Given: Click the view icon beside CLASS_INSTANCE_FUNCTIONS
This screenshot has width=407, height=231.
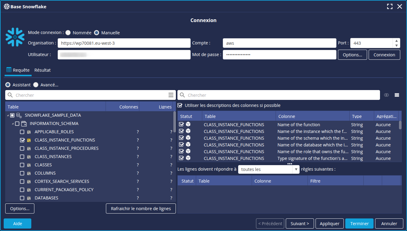Looking at the screenshot, I should coord(29,140).
